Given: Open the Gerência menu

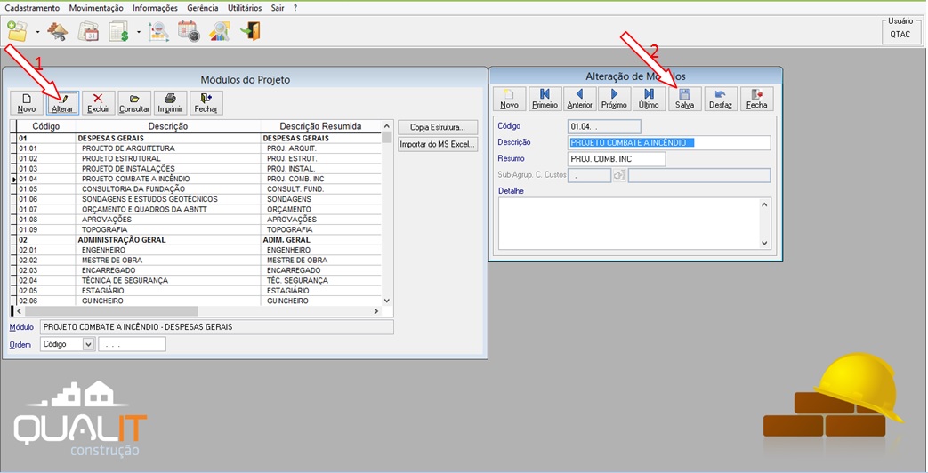Looking at the screenshot, I should [x=202, y=8].
